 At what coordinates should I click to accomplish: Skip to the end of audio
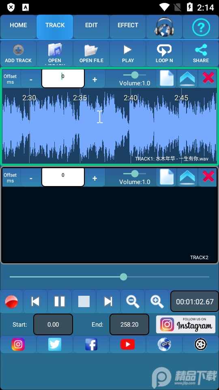[x=108, y=301]
